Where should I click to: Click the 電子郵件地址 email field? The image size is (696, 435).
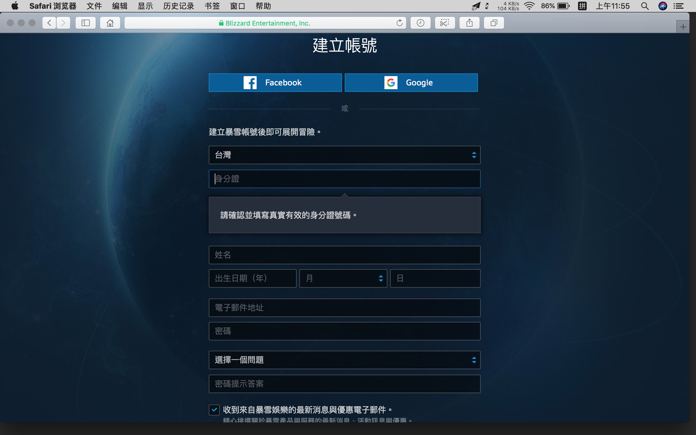(344, 308)
